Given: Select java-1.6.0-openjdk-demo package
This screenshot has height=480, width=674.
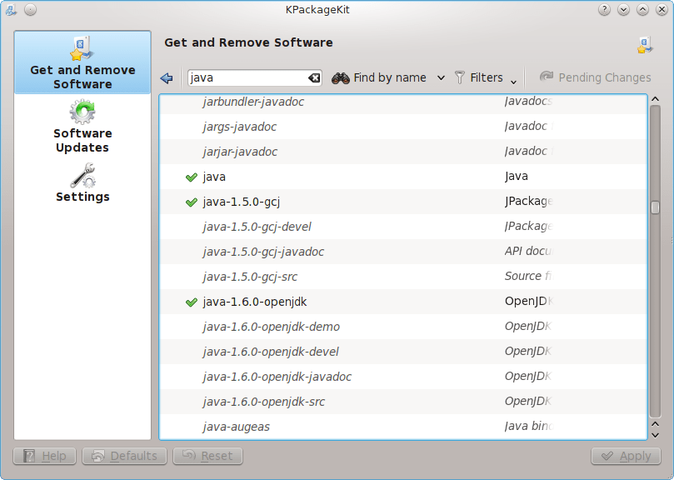Looking at the screenshot, I should 403,327.
